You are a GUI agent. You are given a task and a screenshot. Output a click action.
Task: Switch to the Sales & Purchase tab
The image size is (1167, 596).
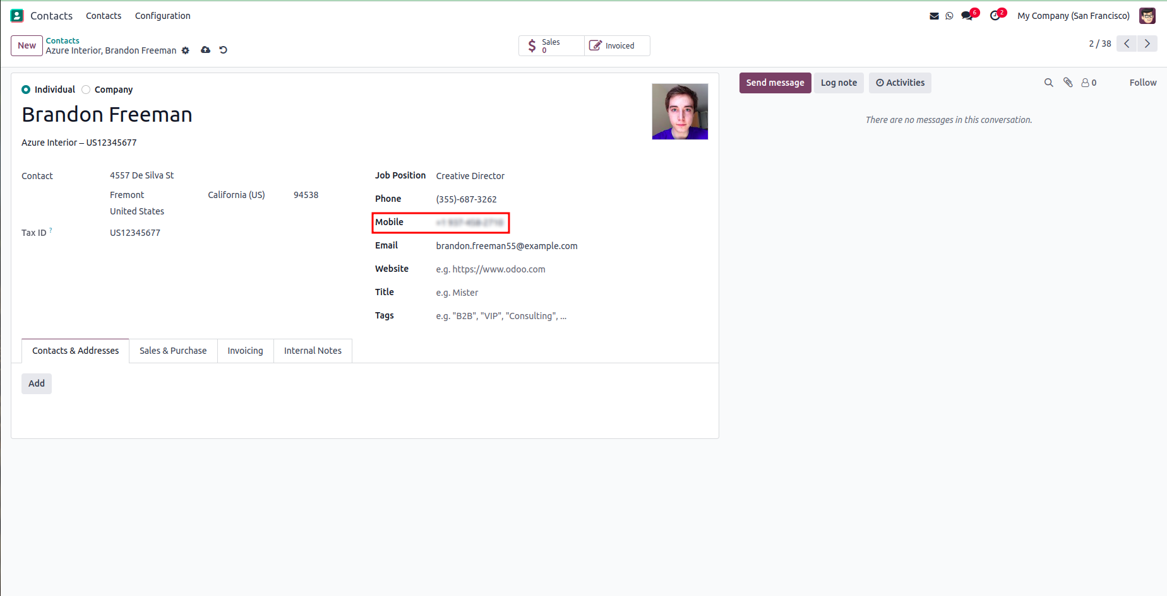tap(173, 351)
